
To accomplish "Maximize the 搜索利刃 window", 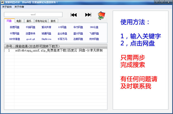I will pos(162,2).
